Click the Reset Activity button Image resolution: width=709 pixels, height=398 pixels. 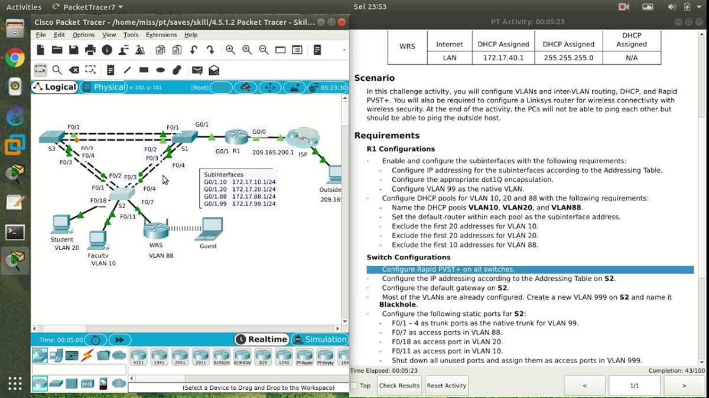point(447,386)
